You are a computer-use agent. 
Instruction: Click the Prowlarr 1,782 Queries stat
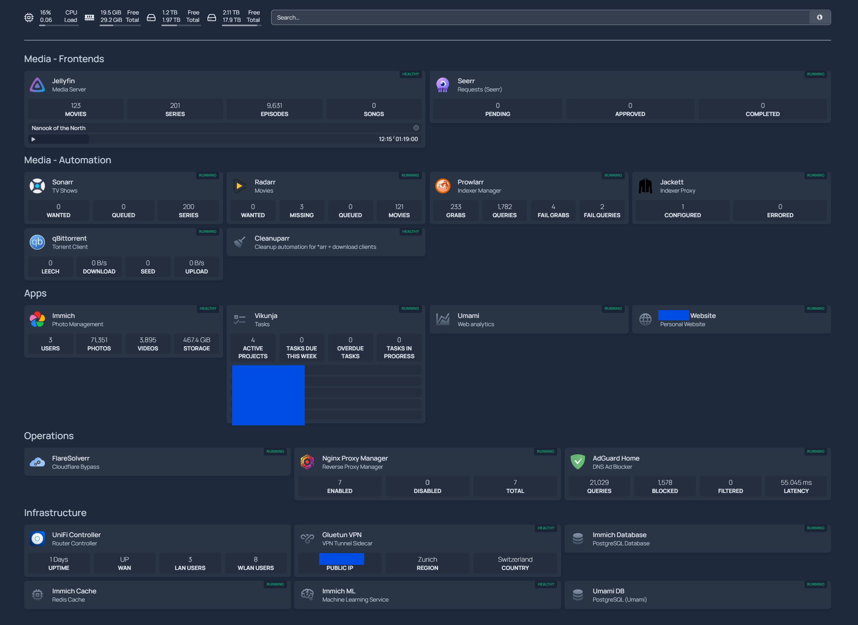tap(504, 211)
